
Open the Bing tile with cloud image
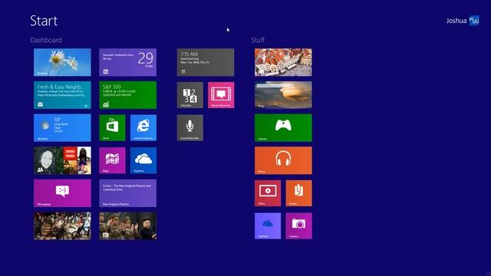tap(283, 95)
